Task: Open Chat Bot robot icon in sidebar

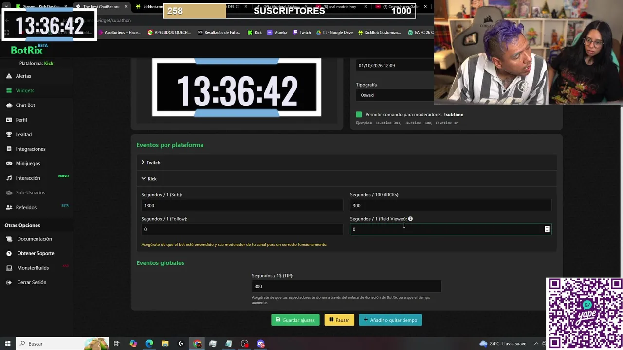Action: pyautogui.click(x=9, y=105)
